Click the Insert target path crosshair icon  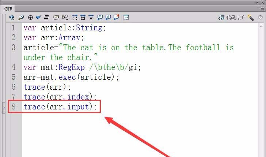pos(30,17)
